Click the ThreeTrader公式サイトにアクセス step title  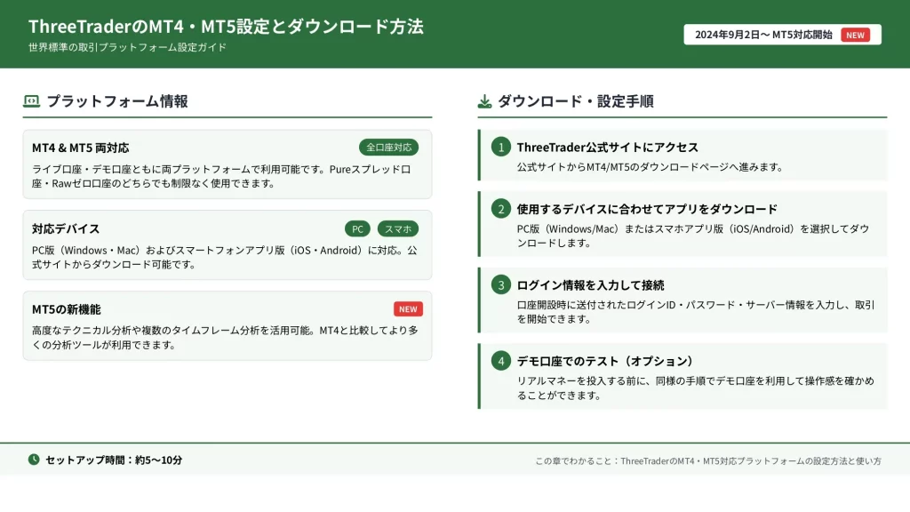tap(607, 147)
